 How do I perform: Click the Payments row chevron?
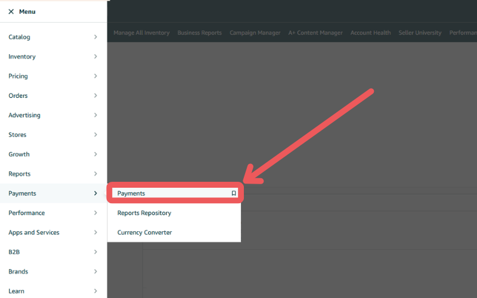(x=95, y=193)
